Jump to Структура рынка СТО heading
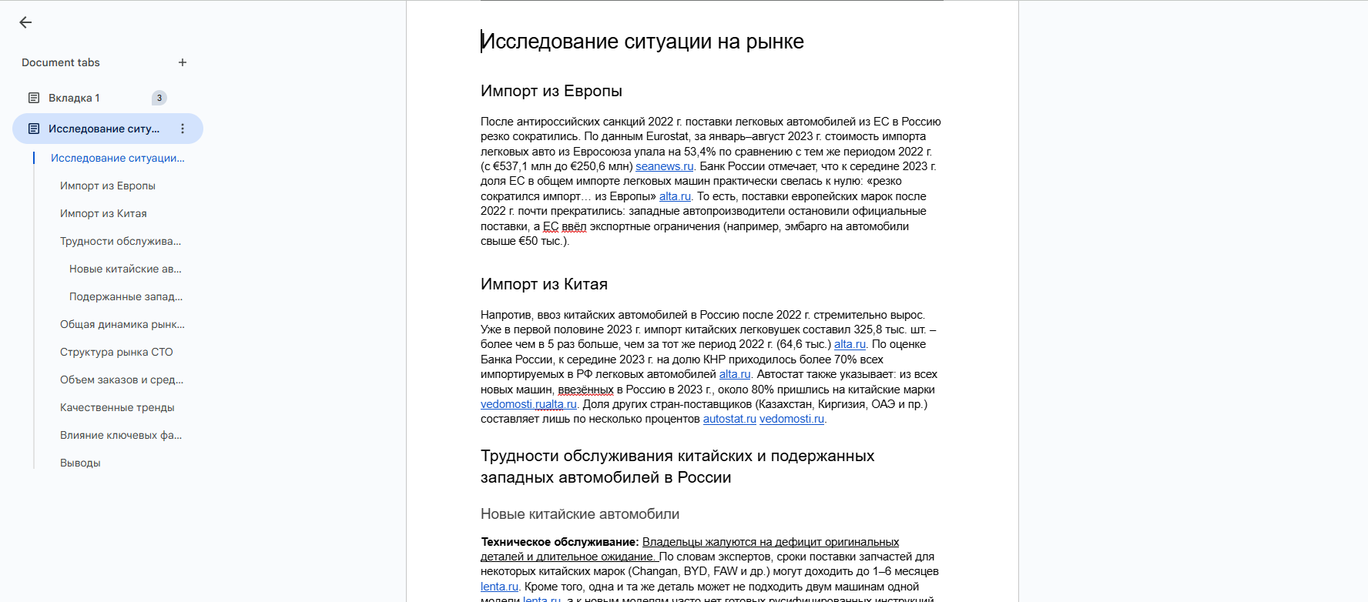 click(116, 352)
